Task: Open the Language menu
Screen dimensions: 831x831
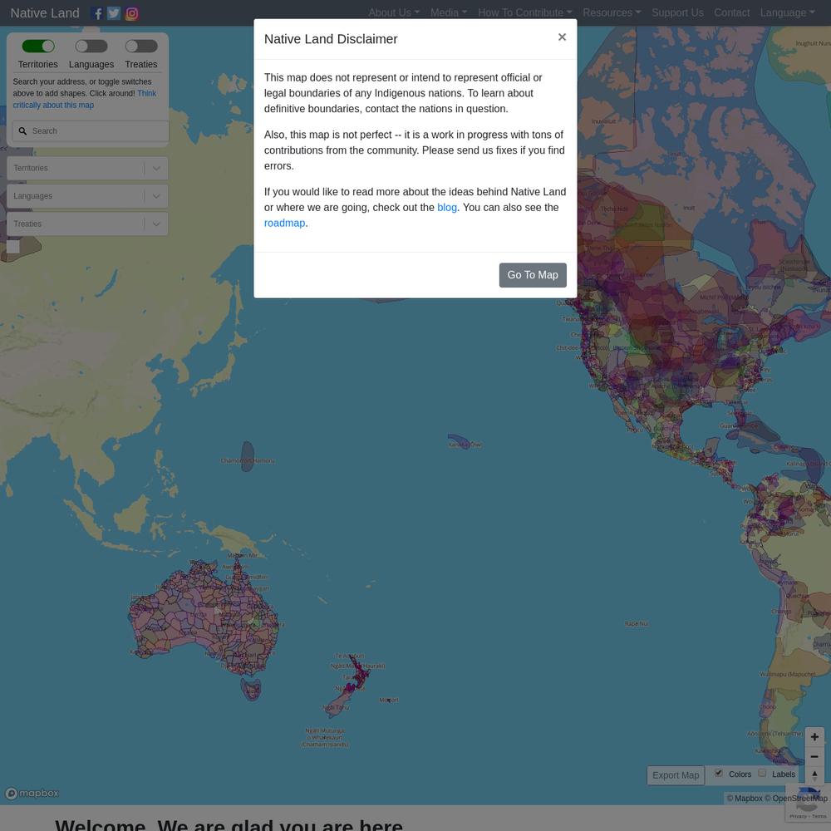Action: click(788, 12)
